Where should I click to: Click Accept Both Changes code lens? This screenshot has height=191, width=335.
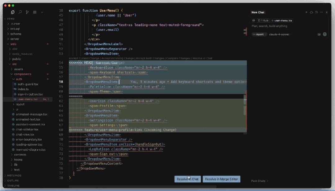point(150,58)
